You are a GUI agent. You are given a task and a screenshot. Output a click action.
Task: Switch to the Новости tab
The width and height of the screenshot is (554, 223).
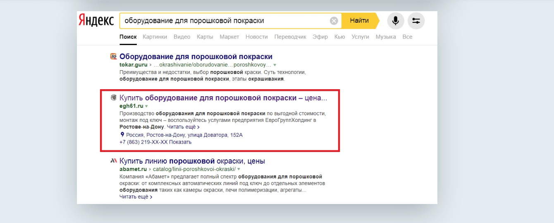(x=257, y=37)
